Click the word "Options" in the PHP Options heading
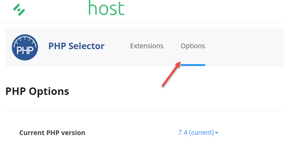Screen dimensions: 284x150 point(49,91)
